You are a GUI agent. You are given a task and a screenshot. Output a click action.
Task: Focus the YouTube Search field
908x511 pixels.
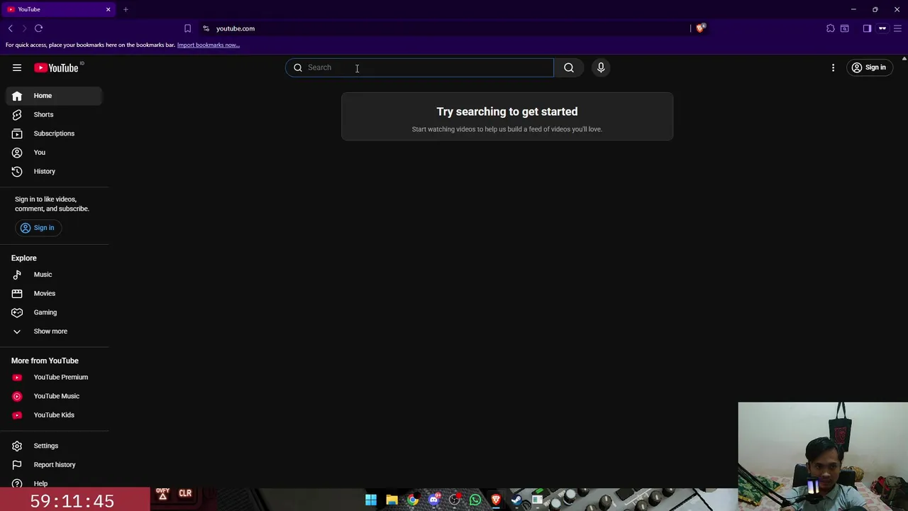click(x=419, y=67)
